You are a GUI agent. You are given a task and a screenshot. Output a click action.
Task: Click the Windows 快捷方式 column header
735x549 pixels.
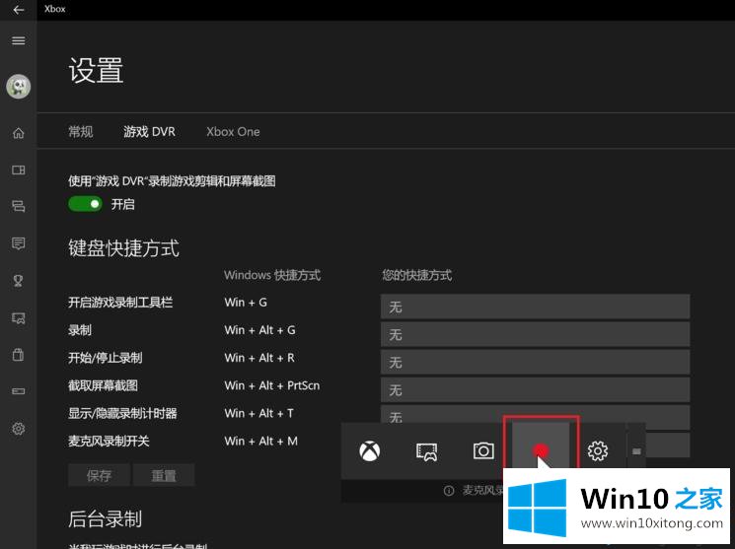coord(272,275)
